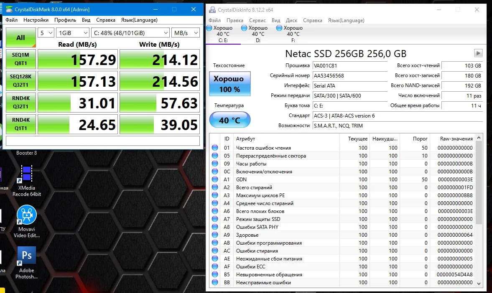Open Сервис menu in CrystalDiskInfo
Screen dimensions: 492x293
point(257,20)
